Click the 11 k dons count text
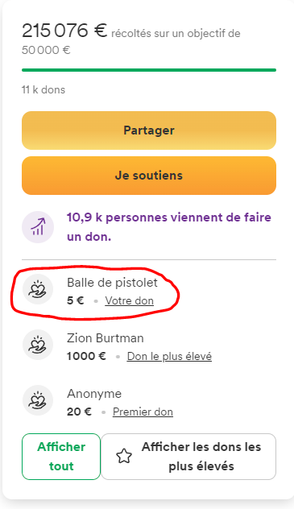Screen dimensions: 294x509 coord(43,90)
